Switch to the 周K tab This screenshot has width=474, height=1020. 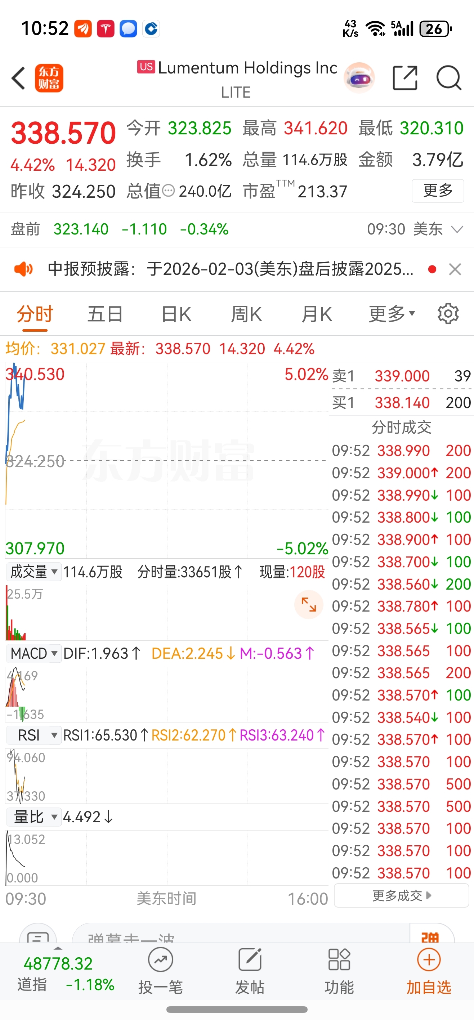pyautogui.click(x=246, y=314)
